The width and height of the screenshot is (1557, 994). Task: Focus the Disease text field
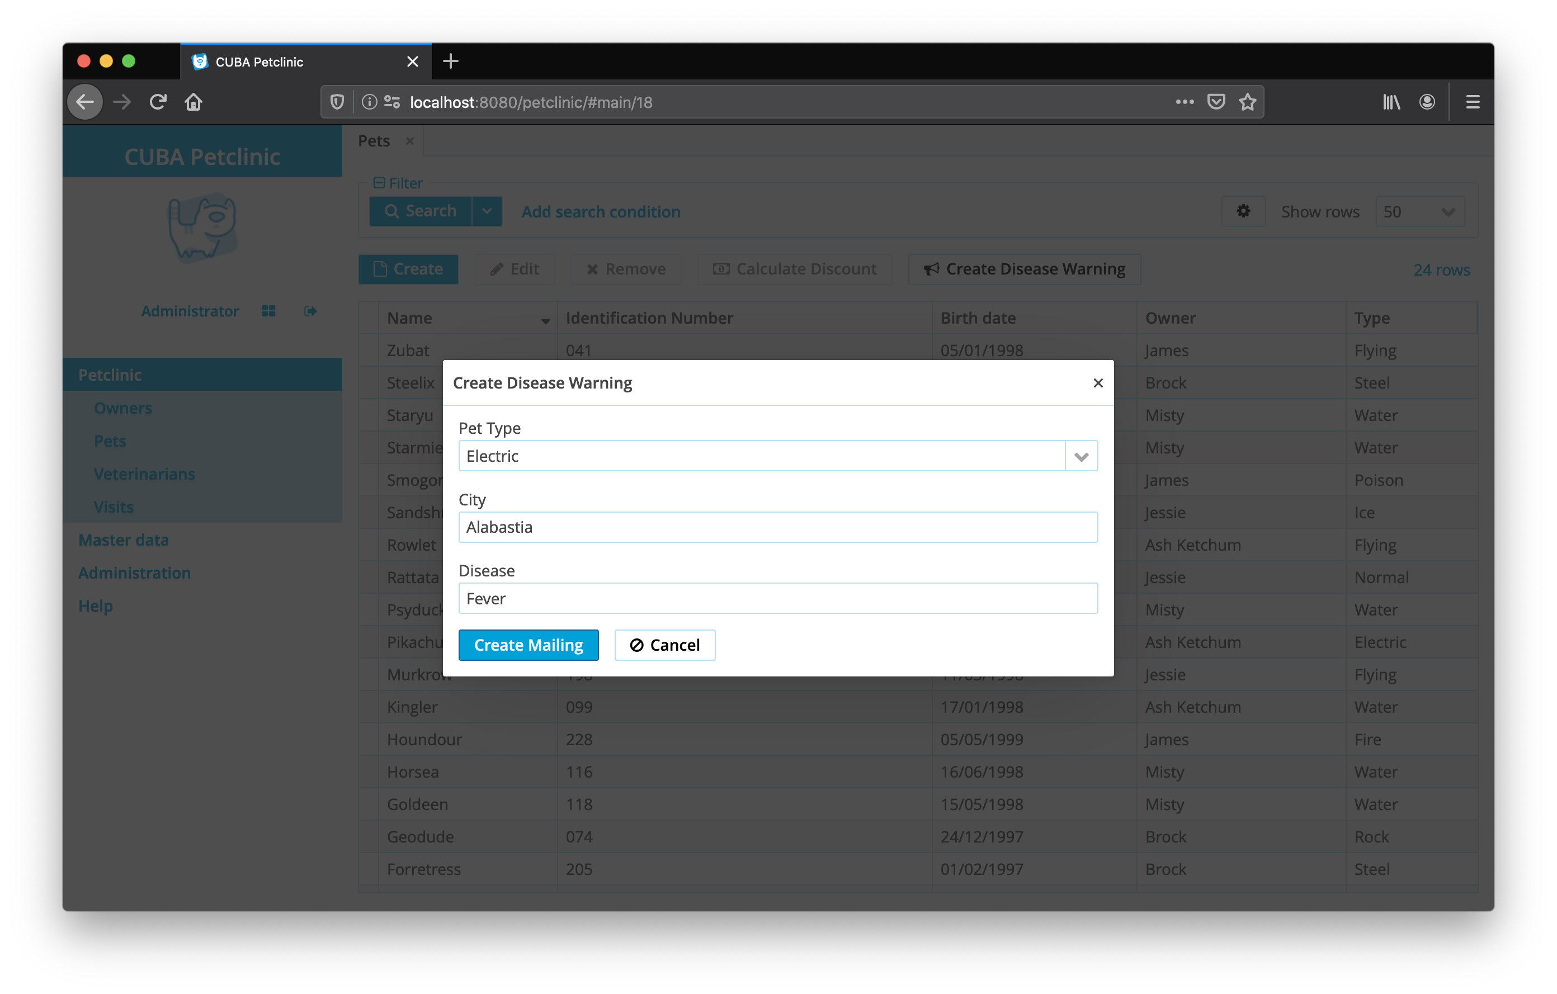[777, 598]
